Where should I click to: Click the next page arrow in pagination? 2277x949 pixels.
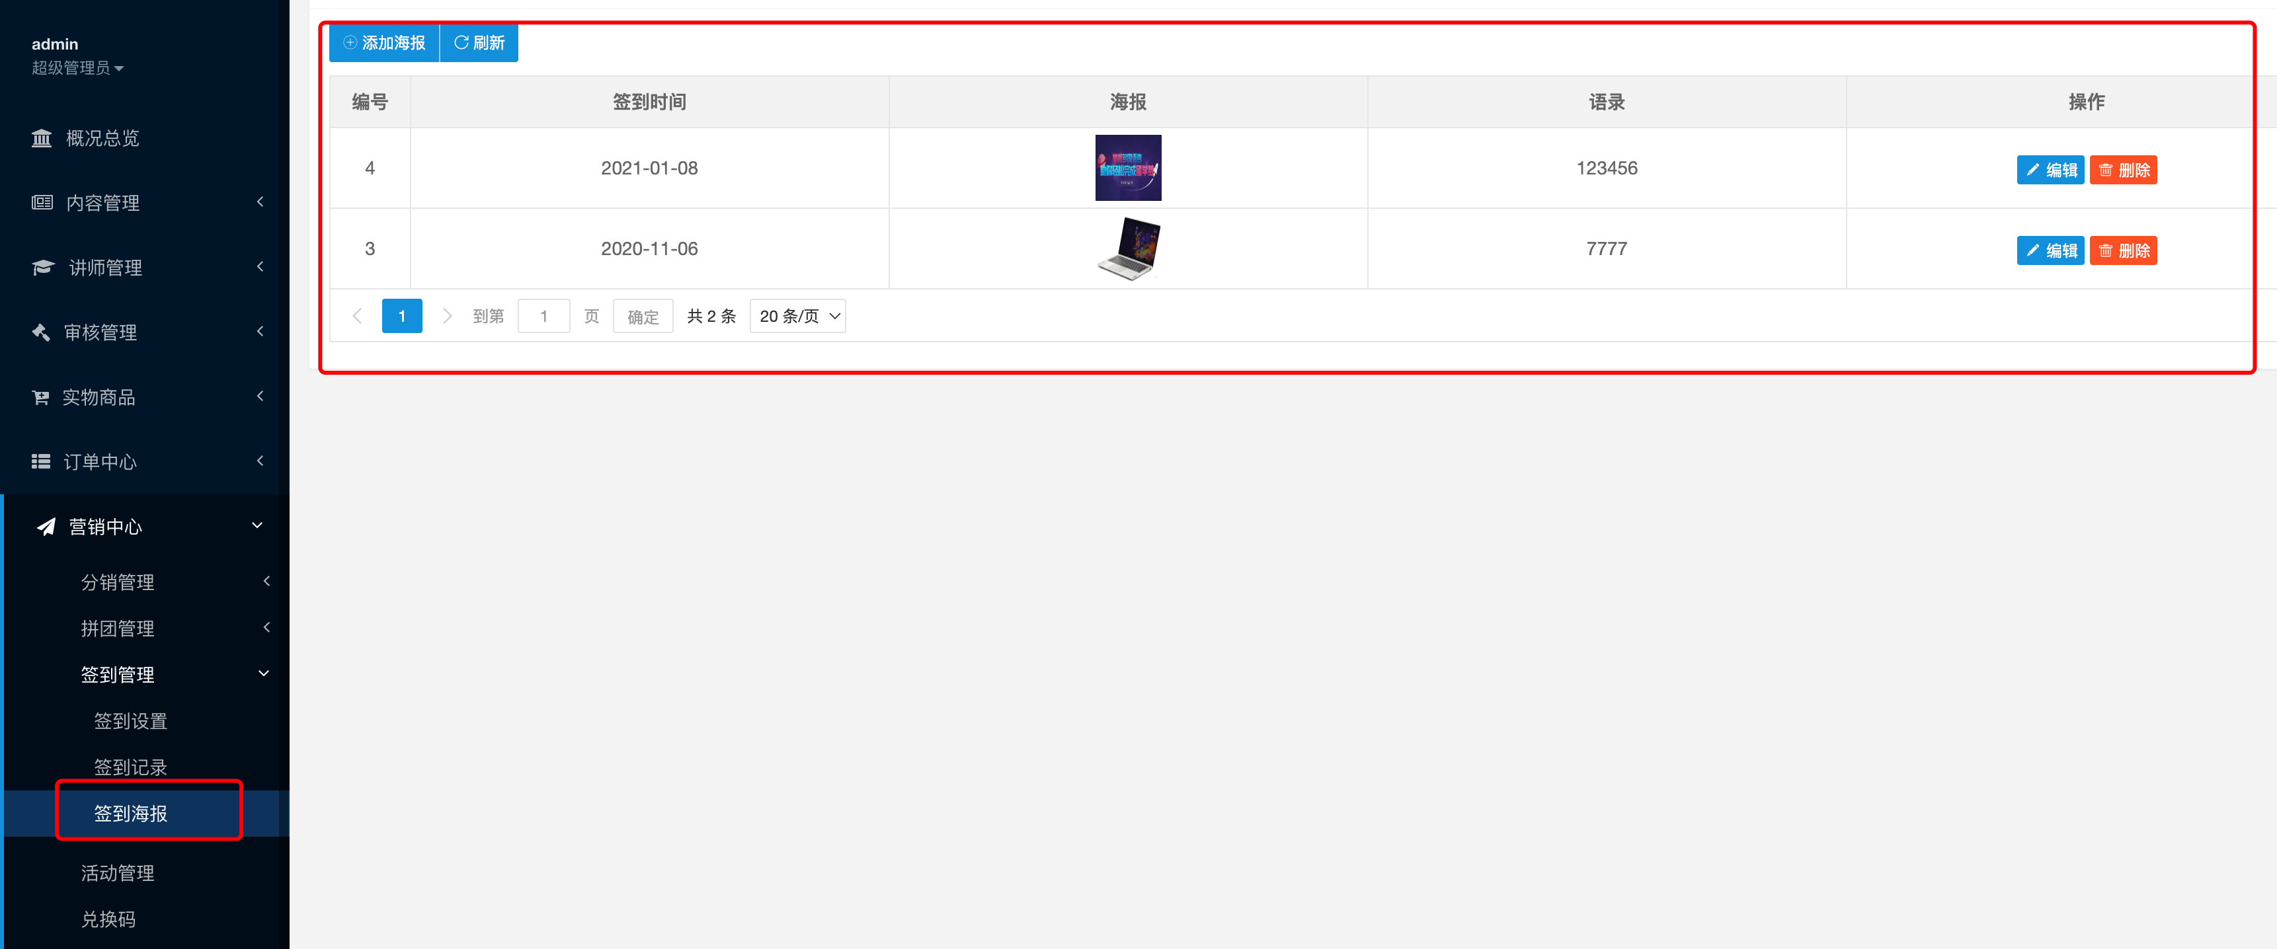[446, 315]
